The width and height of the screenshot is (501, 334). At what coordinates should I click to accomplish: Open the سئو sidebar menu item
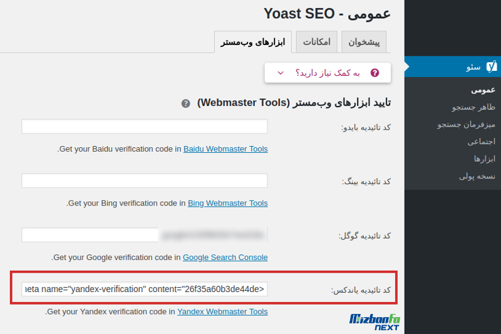pos(452,66)
